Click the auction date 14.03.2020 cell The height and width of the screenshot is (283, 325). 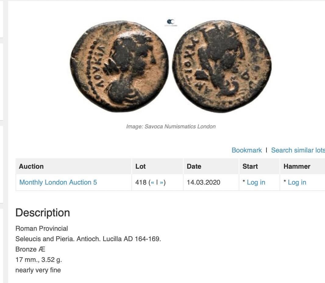(203, 182)
